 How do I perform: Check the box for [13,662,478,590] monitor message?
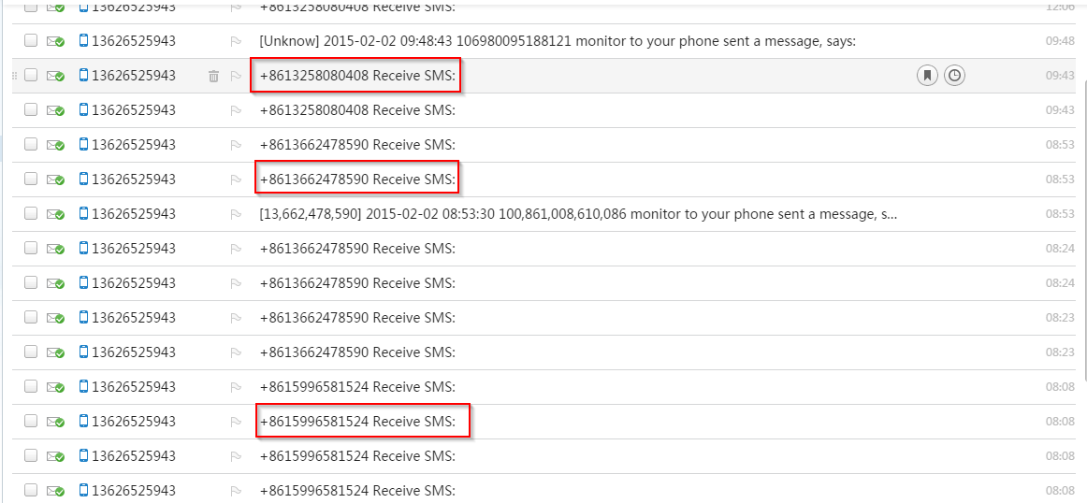(x=31, y=214)
